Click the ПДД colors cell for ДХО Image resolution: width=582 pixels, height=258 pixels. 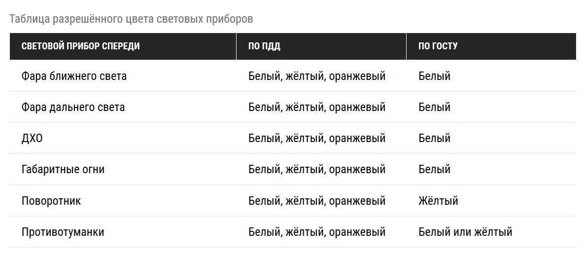(x=317, y=139)
